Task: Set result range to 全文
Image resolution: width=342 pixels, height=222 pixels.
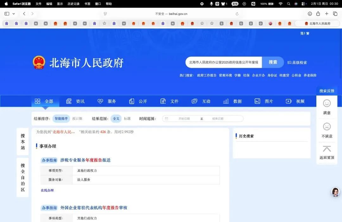Action: click(116, 119)
